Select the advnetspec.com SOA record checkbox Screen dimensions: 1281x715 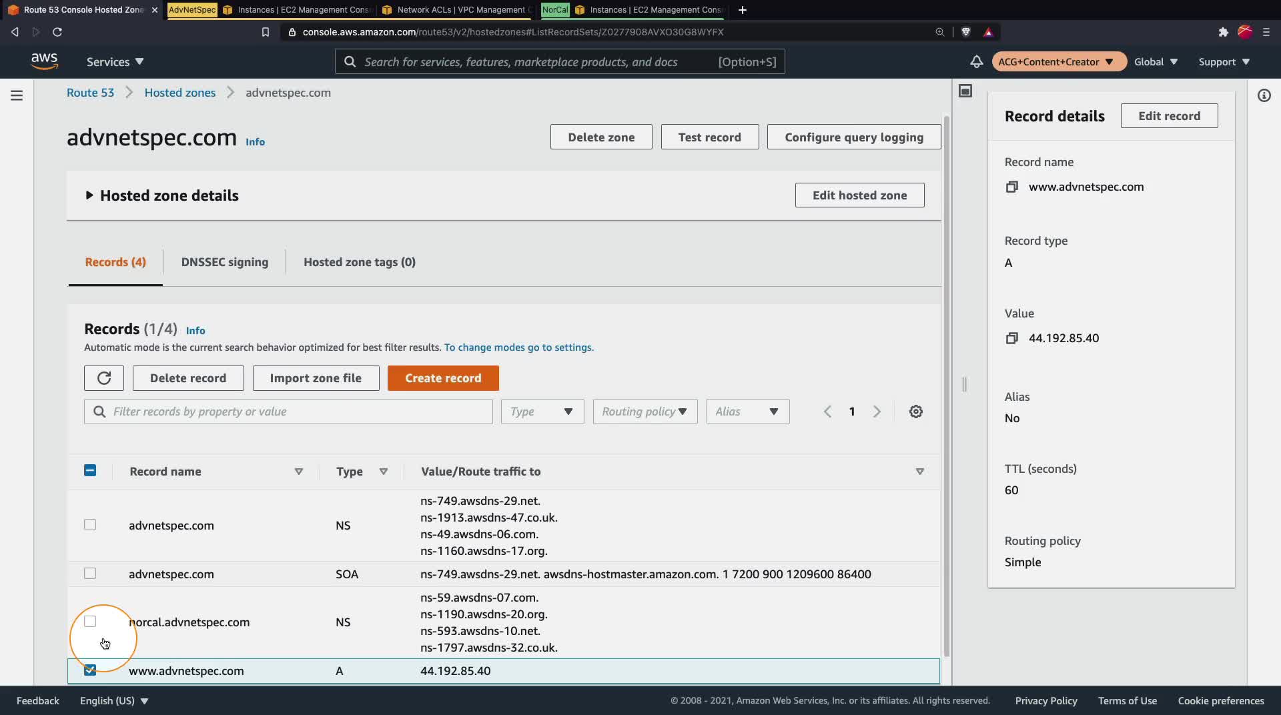(90, 574)
